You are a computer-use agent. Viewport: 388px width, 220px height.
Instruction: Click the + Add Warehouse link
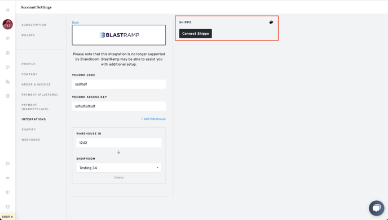[x=153, y=119]
